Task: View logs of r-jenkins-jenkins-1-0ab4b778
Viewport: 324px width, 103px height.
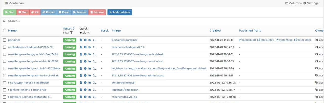Action: [x=81, y=90]
